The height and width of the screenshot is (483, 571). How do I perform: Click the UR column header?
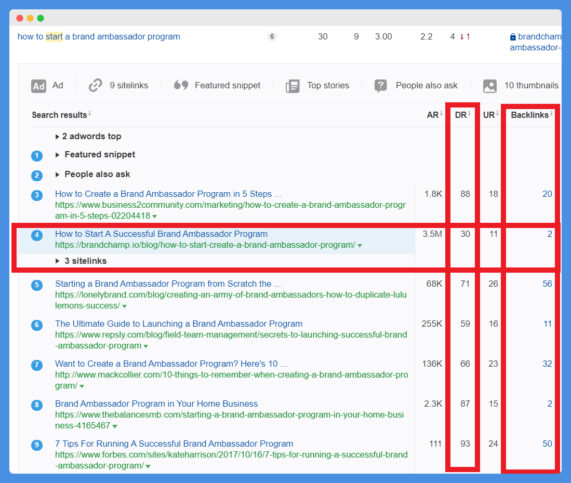pos(489,115)
